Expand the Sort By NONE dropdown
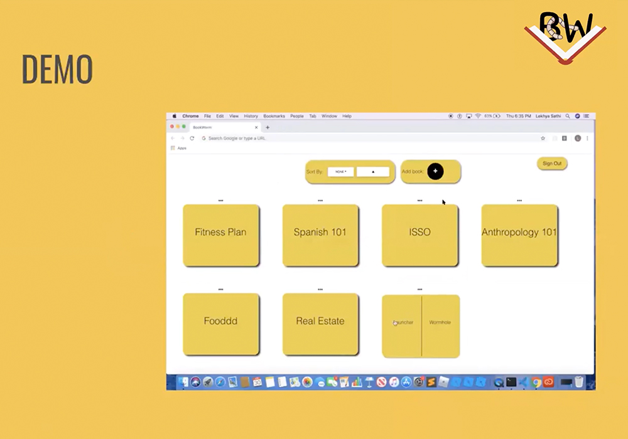This screenshot has width=628, height=439. coord(341,171)
